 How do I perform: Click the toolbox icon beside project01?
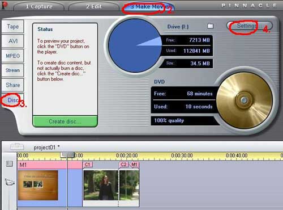(17, 146)
